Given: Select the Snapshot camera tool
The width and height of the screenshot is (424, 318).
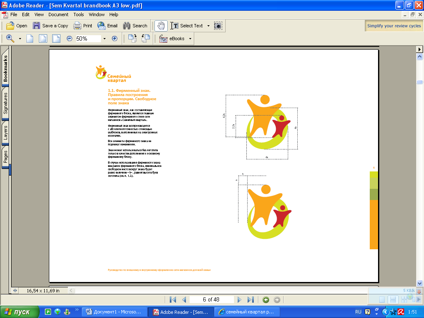Looking at the screenshot, I should (x=218, y=26).
